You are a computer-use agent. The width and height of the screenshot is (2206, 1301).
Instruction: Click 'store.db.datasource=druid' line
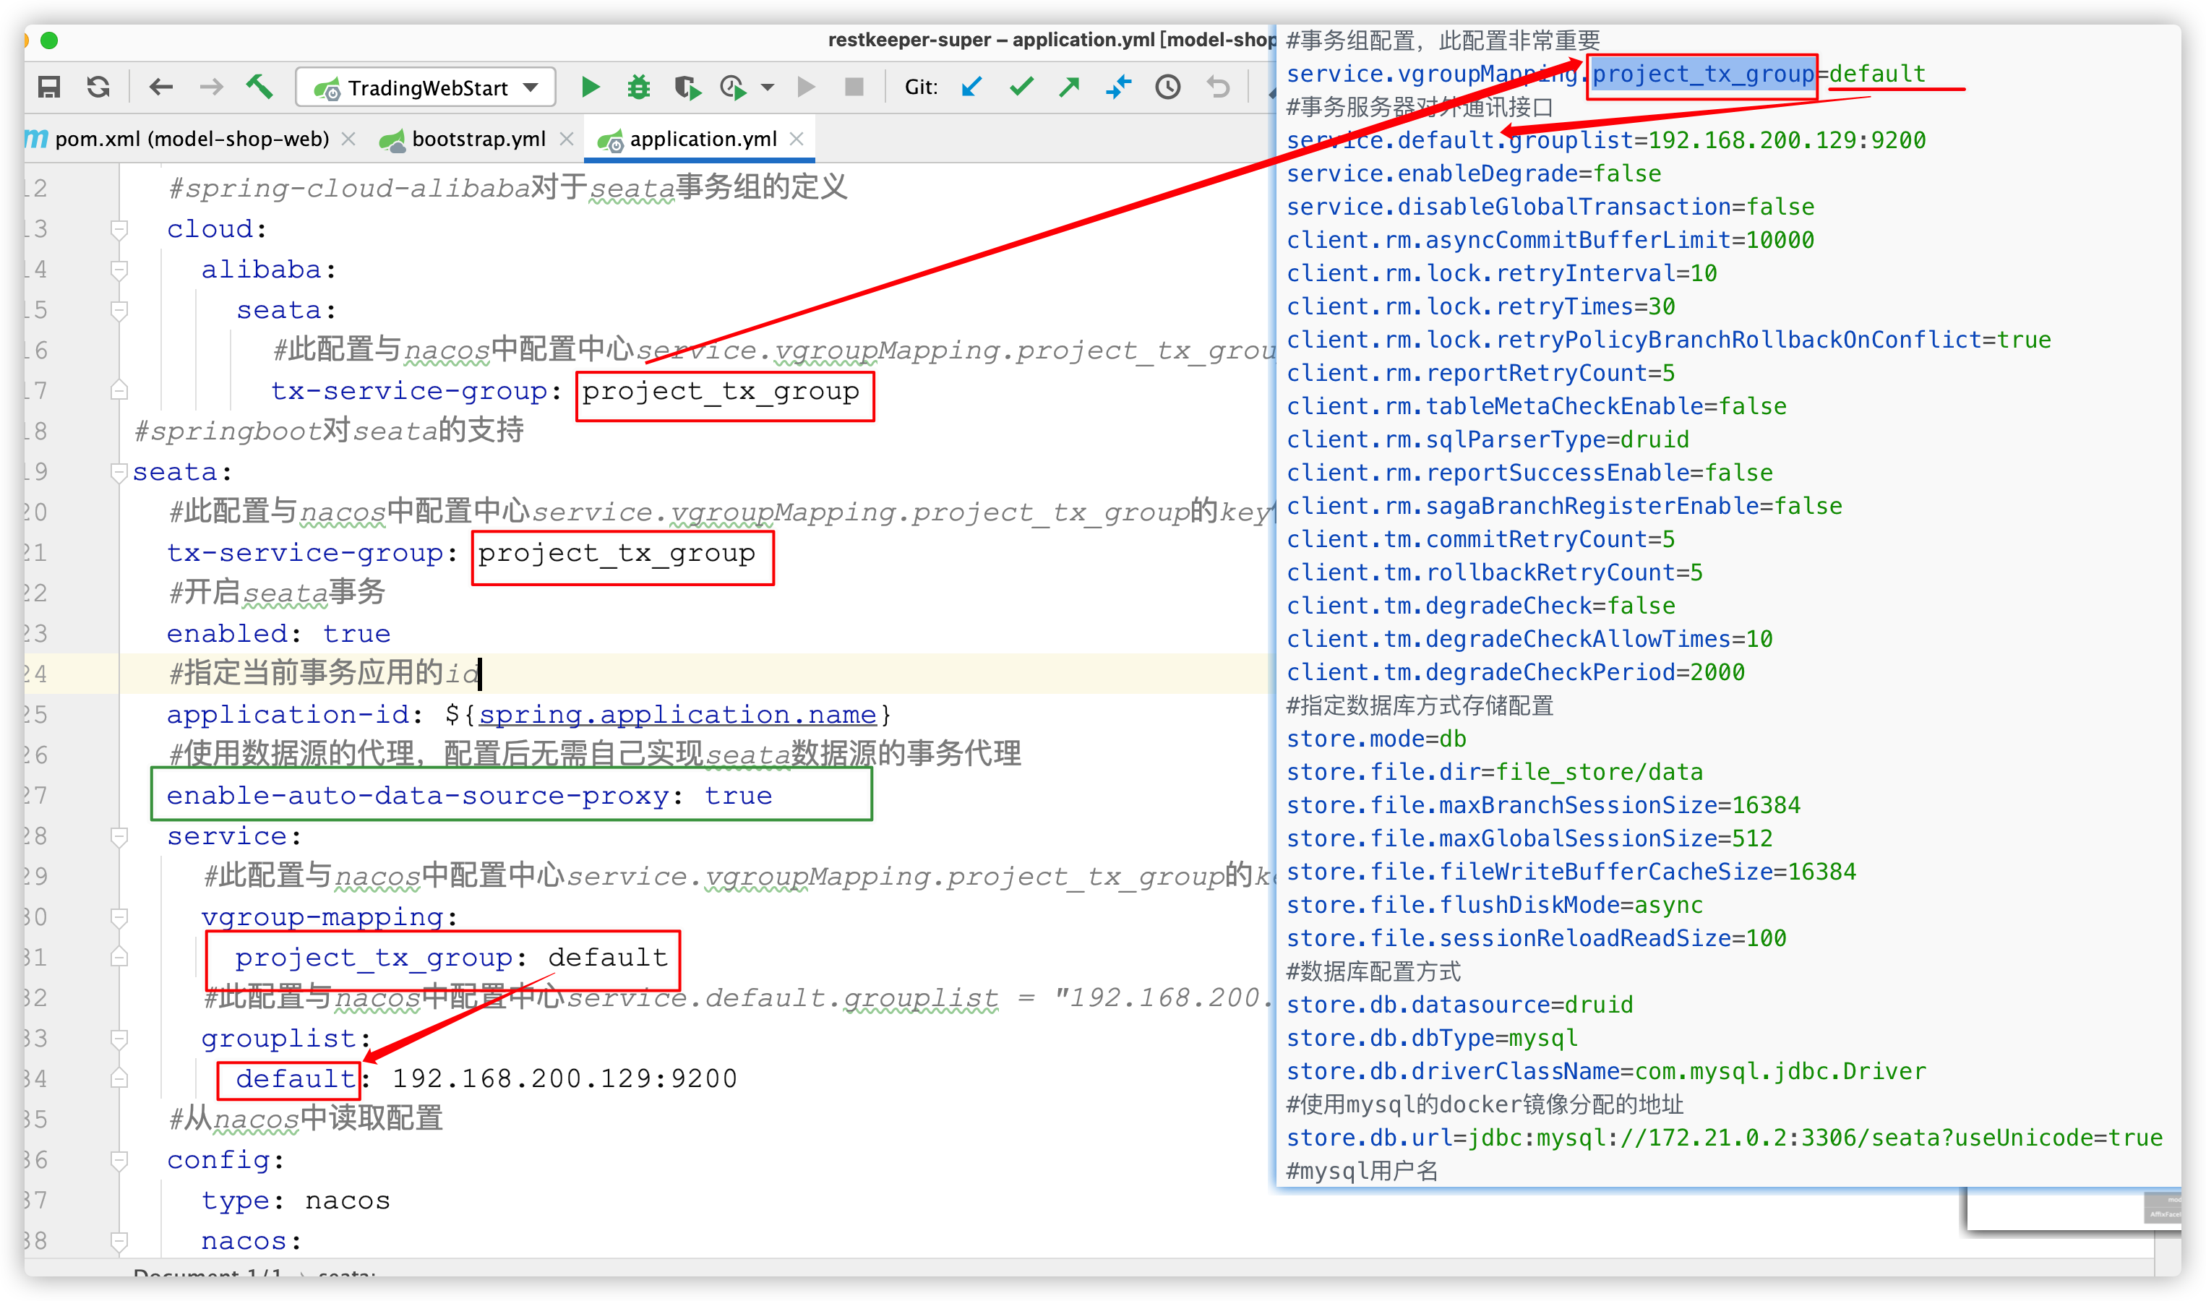(x=1459, y=1005)
